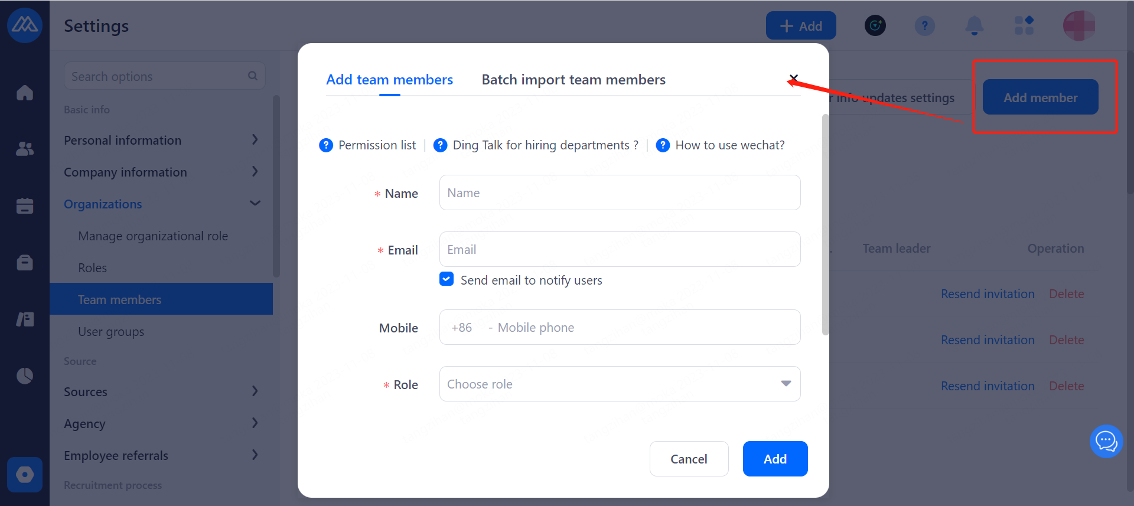Click the home icon in left sidebar
This screenshot has height=506, width=1134.
coord(25,93)
